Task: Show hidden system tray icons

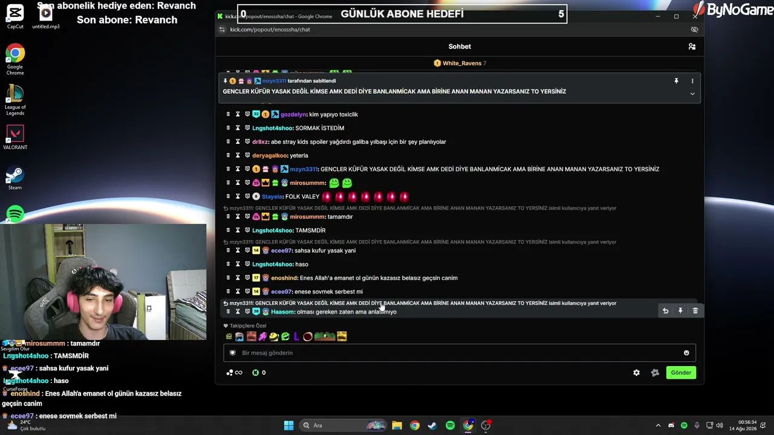Action: [x=659, y=425]
